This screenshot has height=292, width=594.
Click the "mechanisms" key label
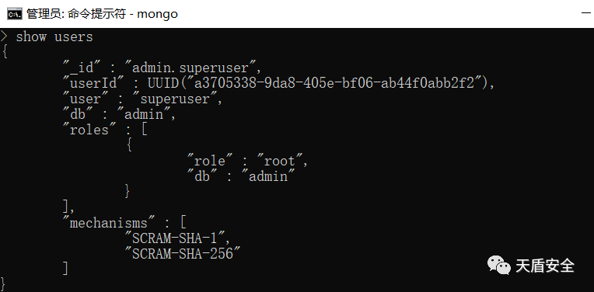click(x=110, y=222)
